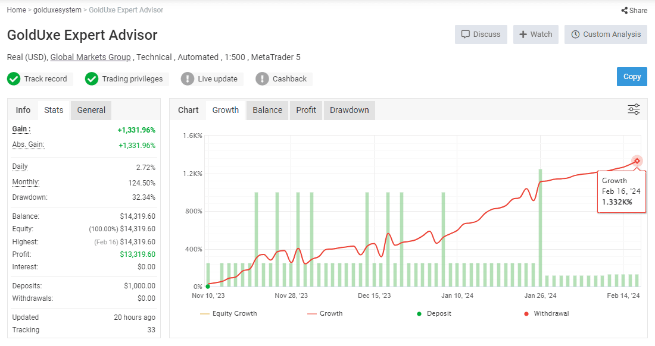This screenshot has height=346, width=655.
Task: Click the tallest green bar near Jan 26
Action: click(x=540, y=228)
